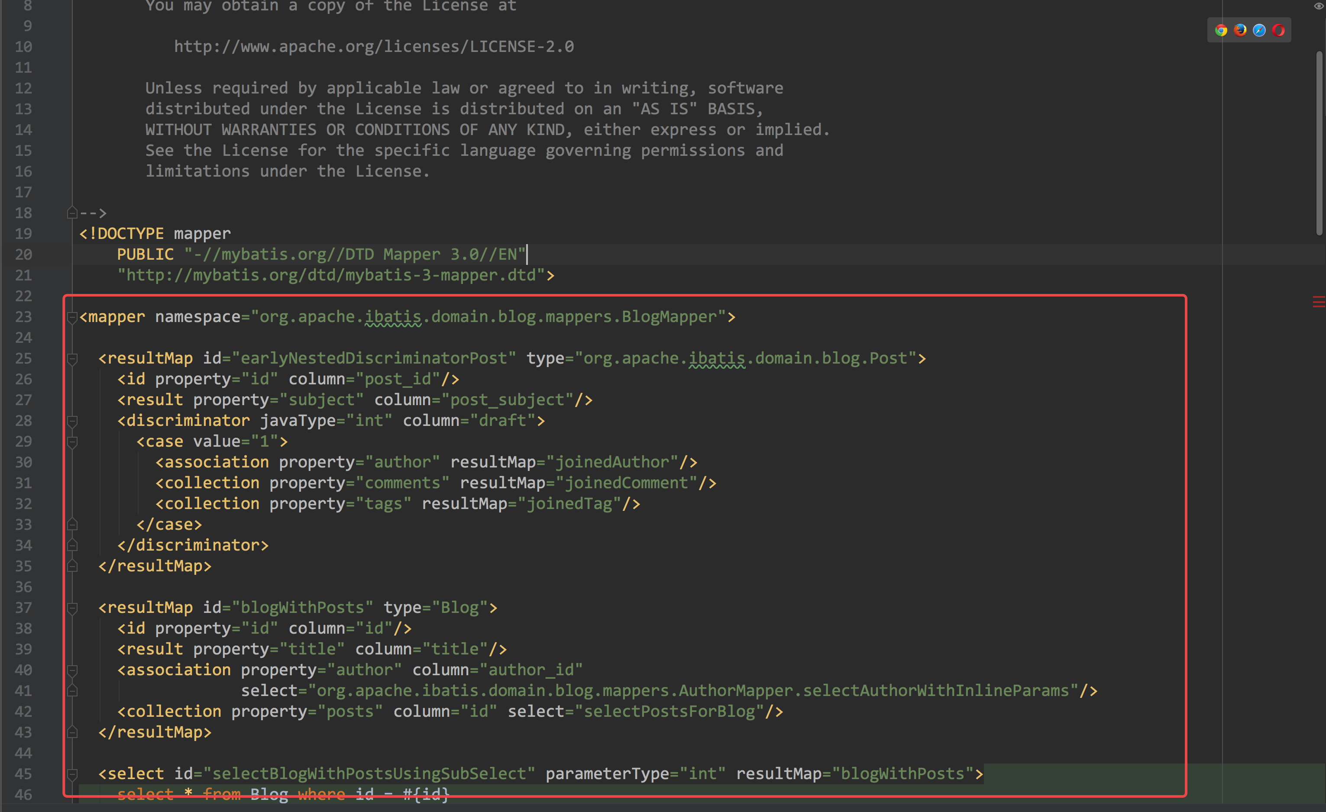This screenshot has height=812, width=1326.
Task: Click the Apache license URL text
Action: [x=374, y=47]
